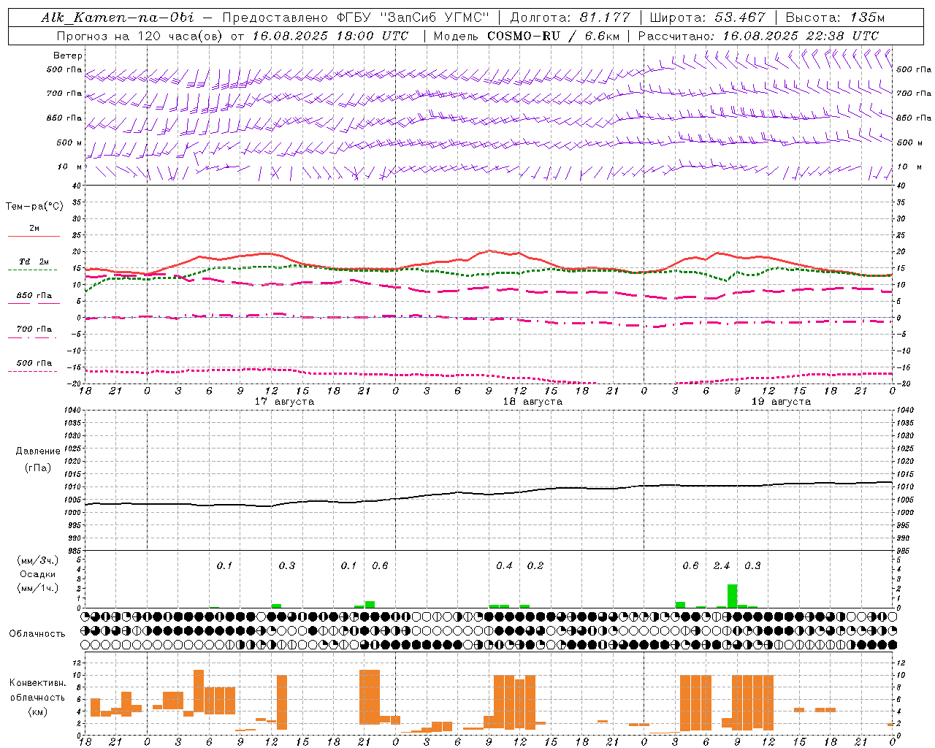
Task: Click forecast start time '16.08.2025 18:00 UTC'
Action: click(330, 36)
